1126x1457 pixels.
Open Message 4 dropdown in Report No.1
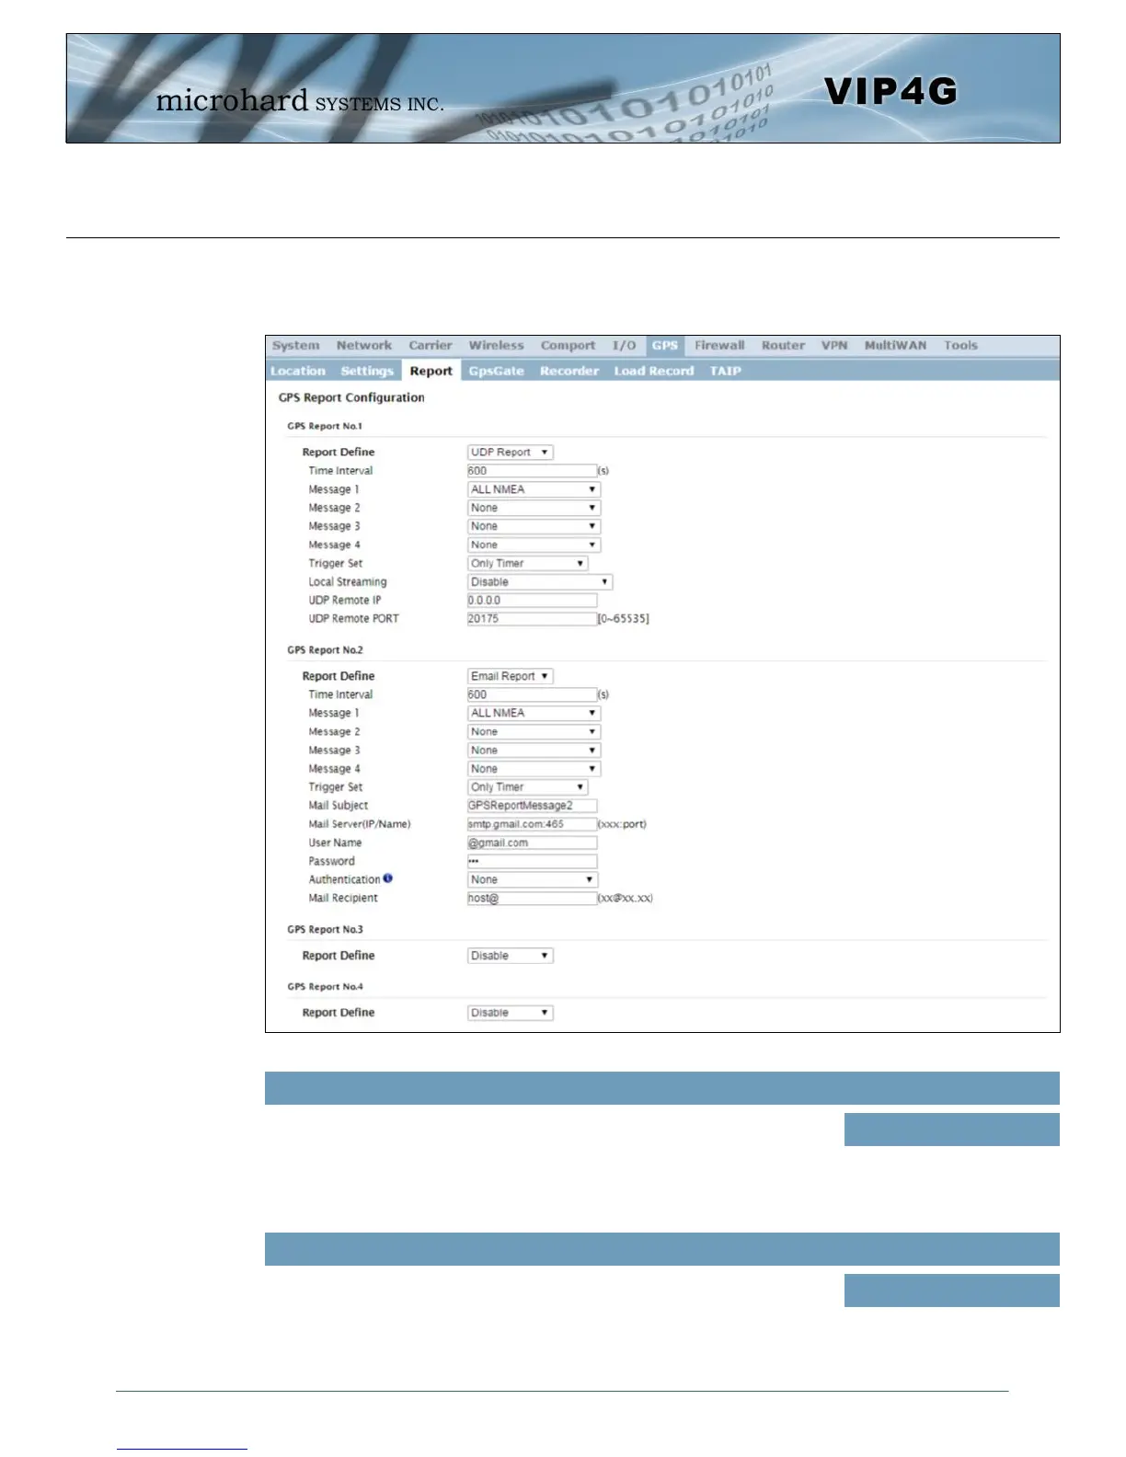[x=534, y=545]
